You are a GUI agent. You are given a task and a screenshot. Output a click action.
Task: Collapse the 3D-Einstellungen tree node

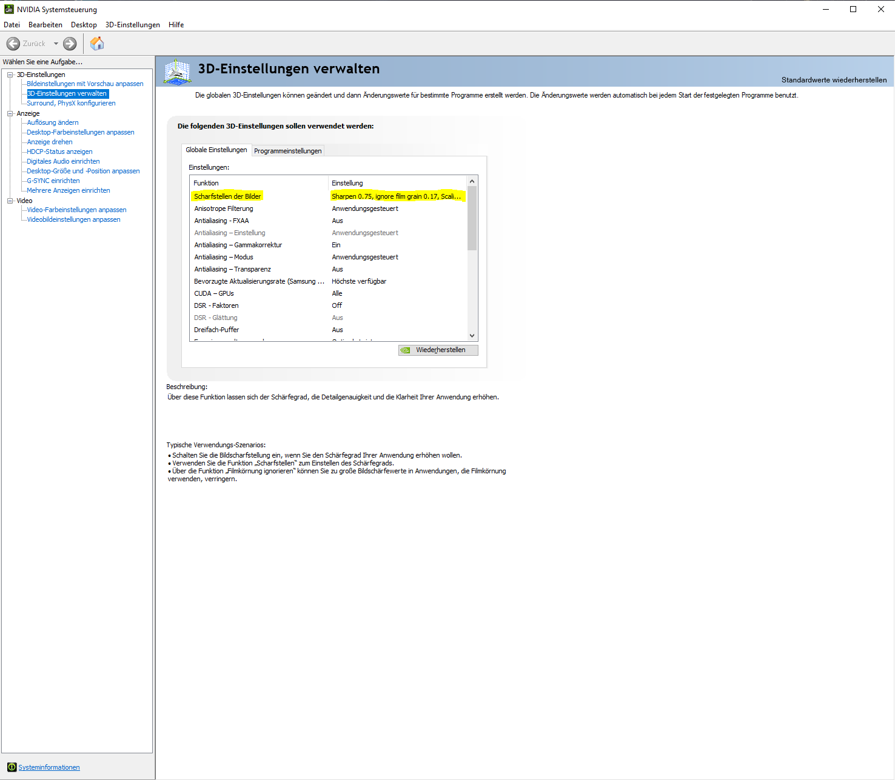click(10, 75)
